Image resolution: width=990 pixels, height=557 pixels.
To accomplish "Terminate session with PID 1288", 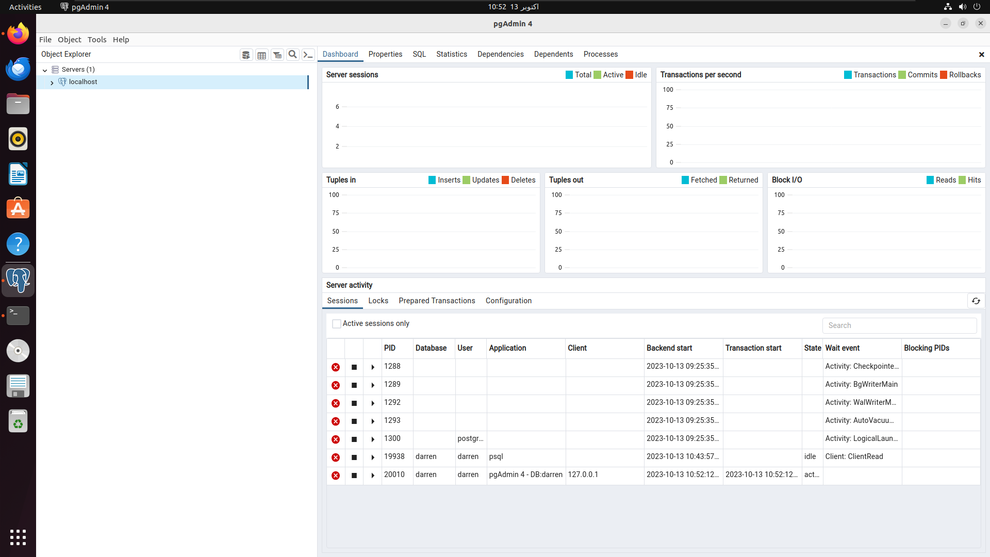I will click(x=336, y=367).
